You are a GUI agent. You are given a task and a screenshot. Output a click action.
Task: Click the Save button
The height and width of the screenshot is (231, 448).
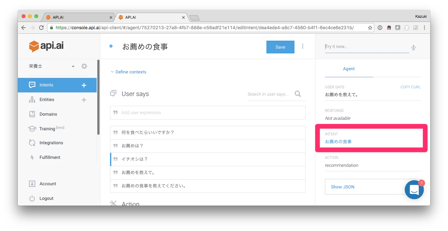coord(280,47)
